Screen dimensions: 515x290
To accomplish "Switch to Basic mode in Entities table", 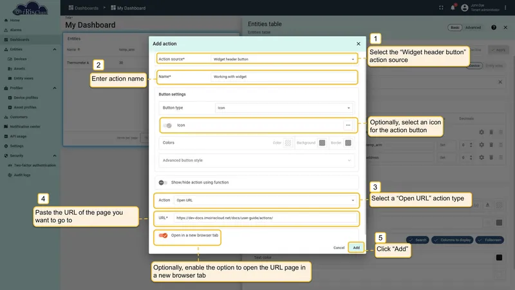I will [x=455, y=28].
